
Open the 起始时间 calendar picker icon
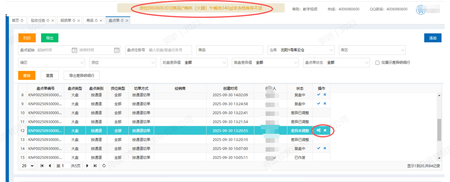(x=74, y=50)
